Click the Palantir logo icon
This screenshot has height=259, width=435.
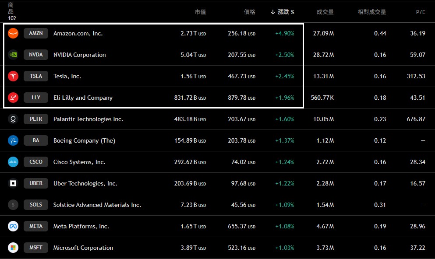pos(13,119)
